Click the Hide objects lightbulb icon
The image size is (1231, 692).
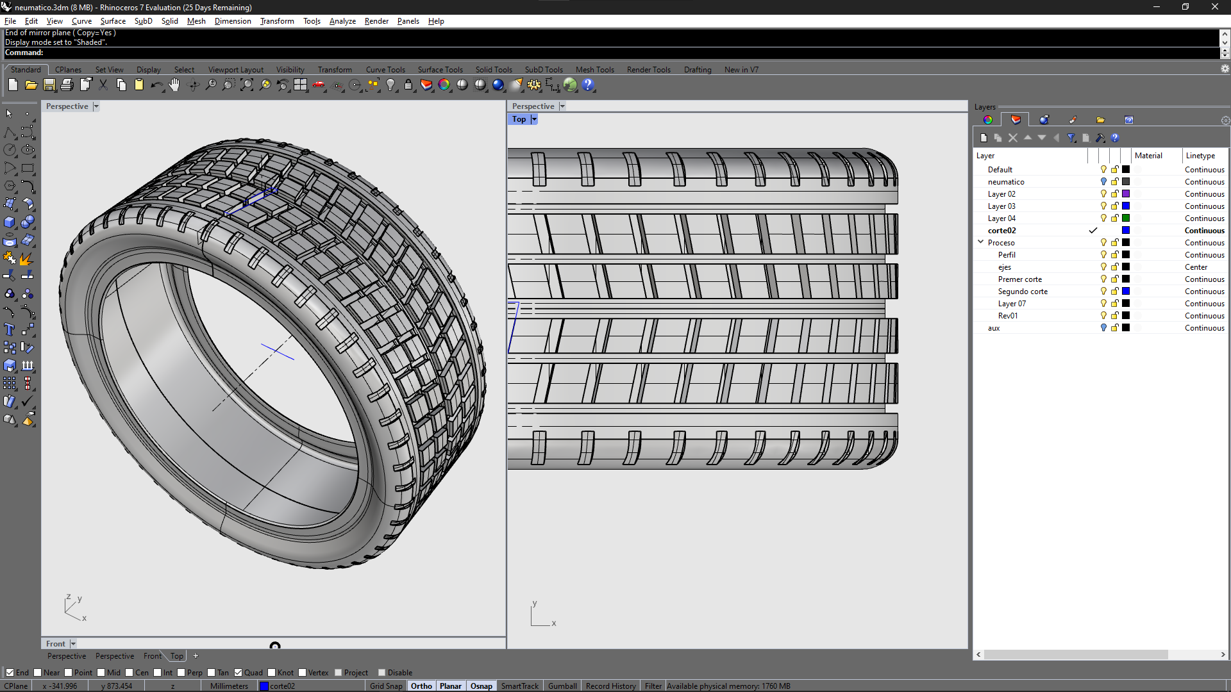[x=390, y=85]
